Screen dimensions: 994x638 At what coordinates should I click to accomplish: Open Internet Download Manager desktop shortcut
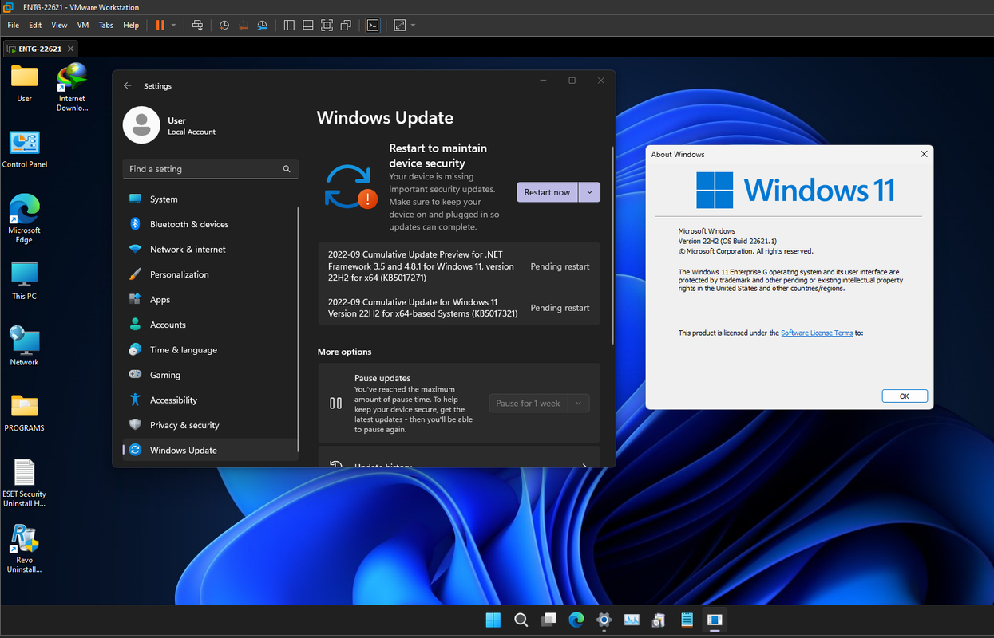[x=72, y=87]
